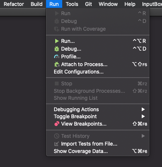
Task: Choose Edit Configurations...
Action: pyautogui.click(x=78, y=72)
